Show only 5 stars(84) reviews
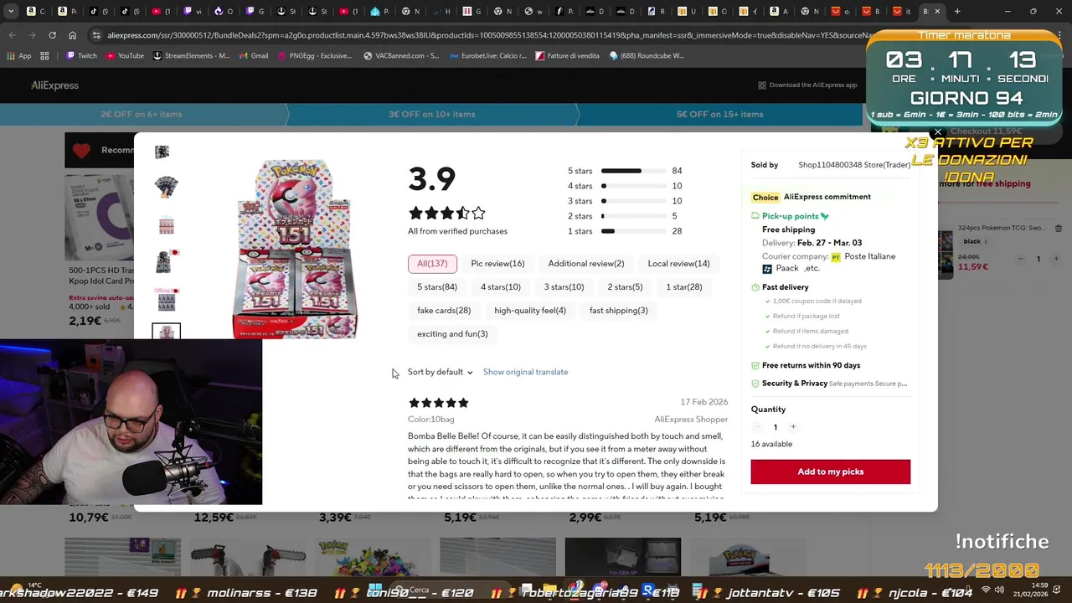 [x=437, y=286]
